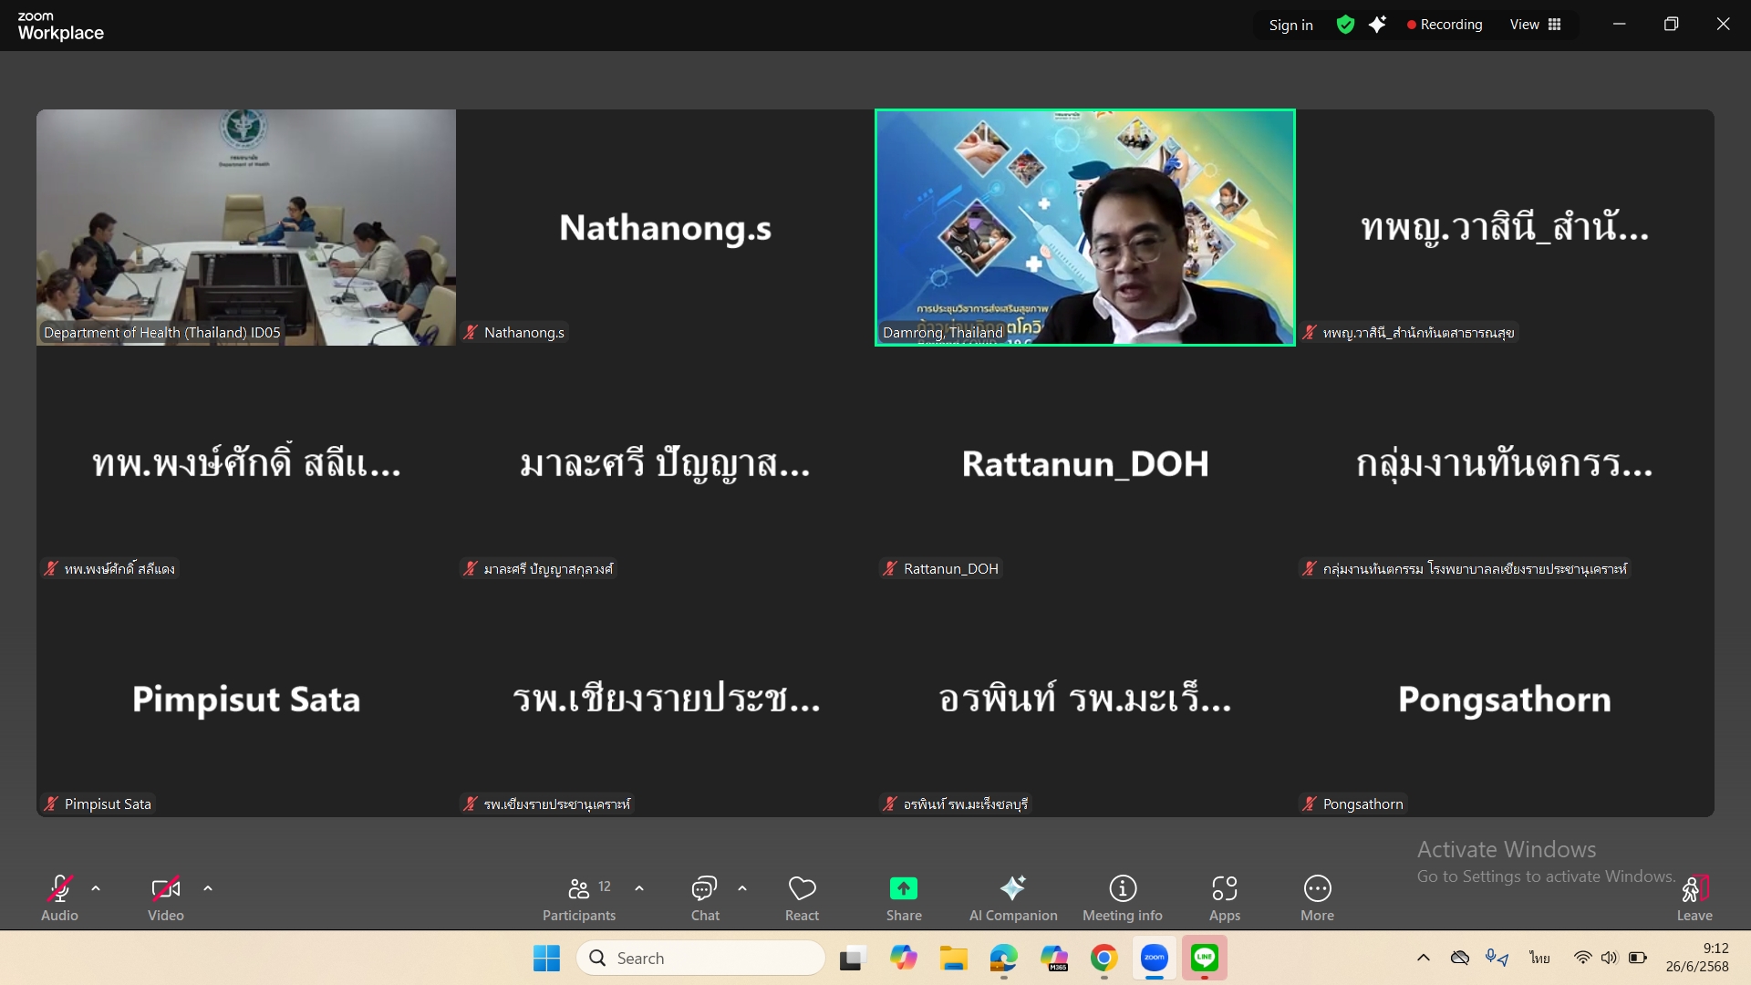Screen dimensions: 1751x985
Task: Select Damrong, Thailand speaker video tile
Action: coord(1085,227)
